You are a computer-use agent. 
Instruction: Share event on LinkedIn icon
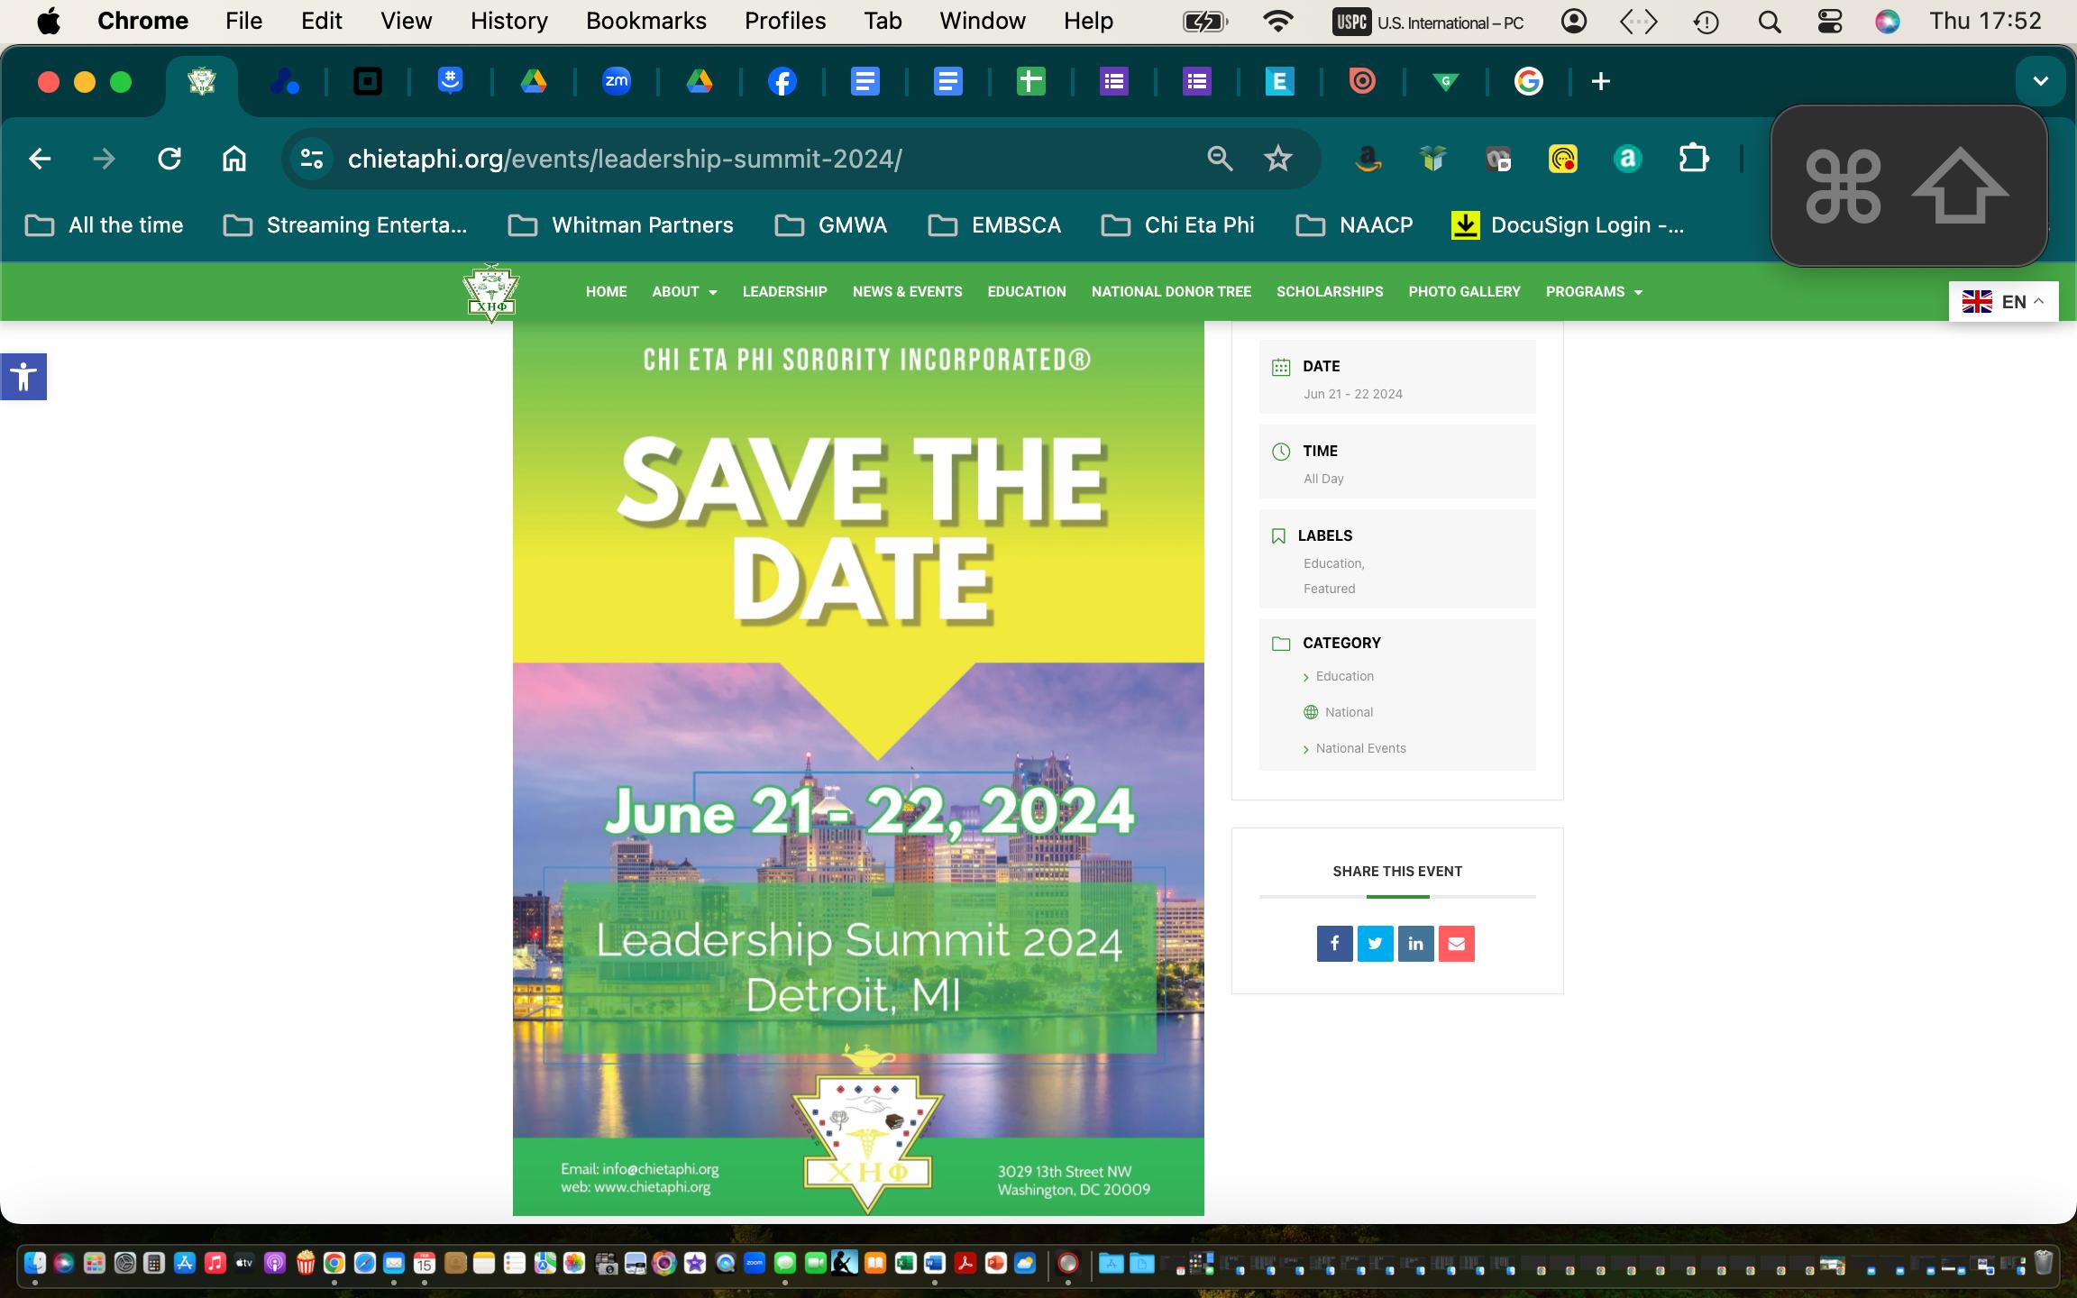[x=1415, y=944]
